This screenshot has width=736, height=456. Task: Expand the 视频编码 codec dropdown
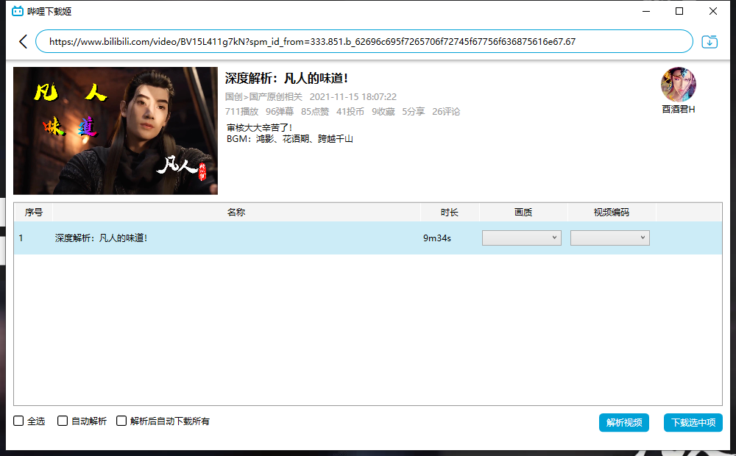coord(610,238)
